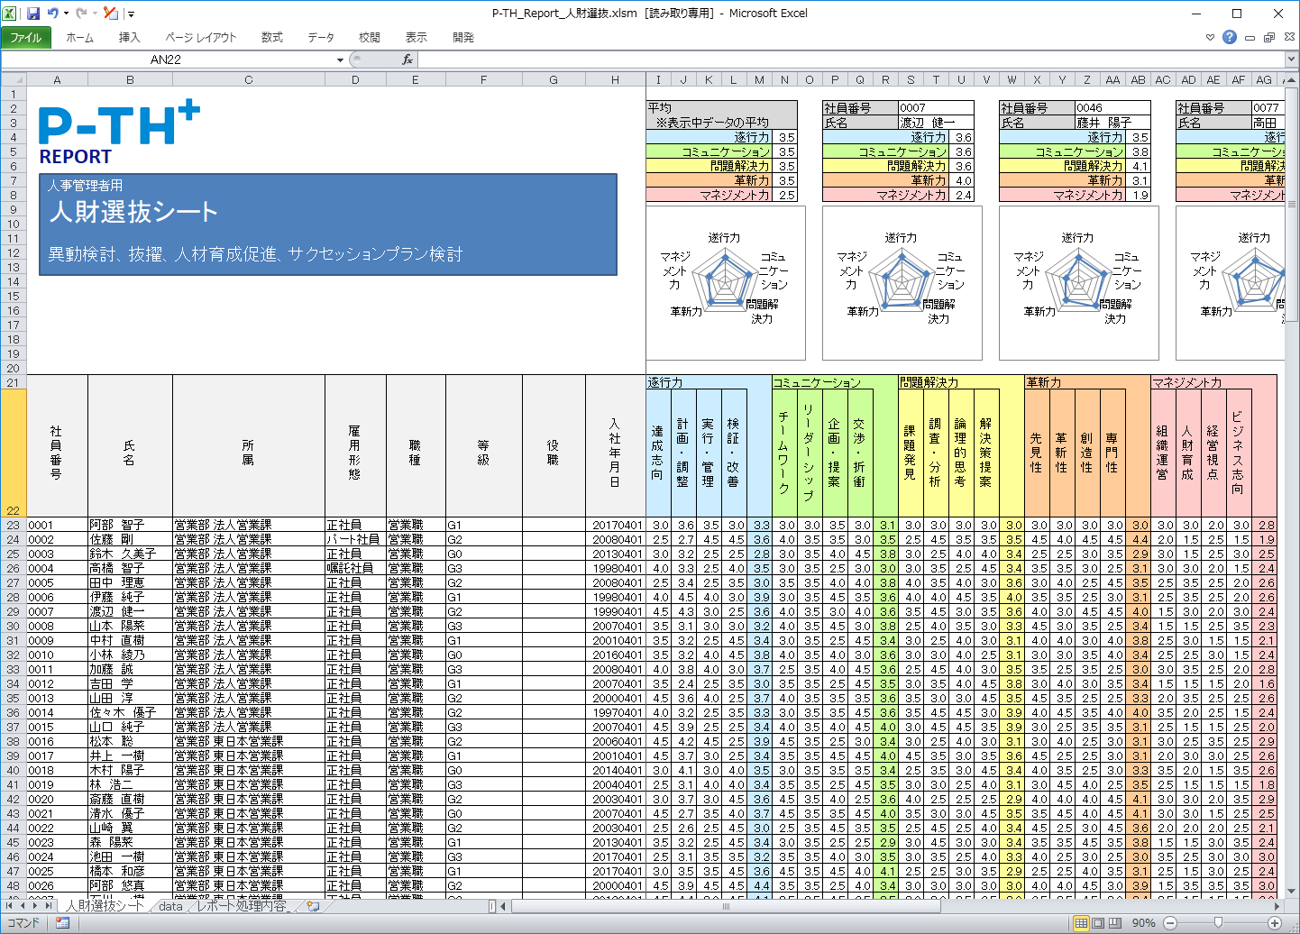
Task: Click the Name Box showing AN22
Action: coord(166,60)
